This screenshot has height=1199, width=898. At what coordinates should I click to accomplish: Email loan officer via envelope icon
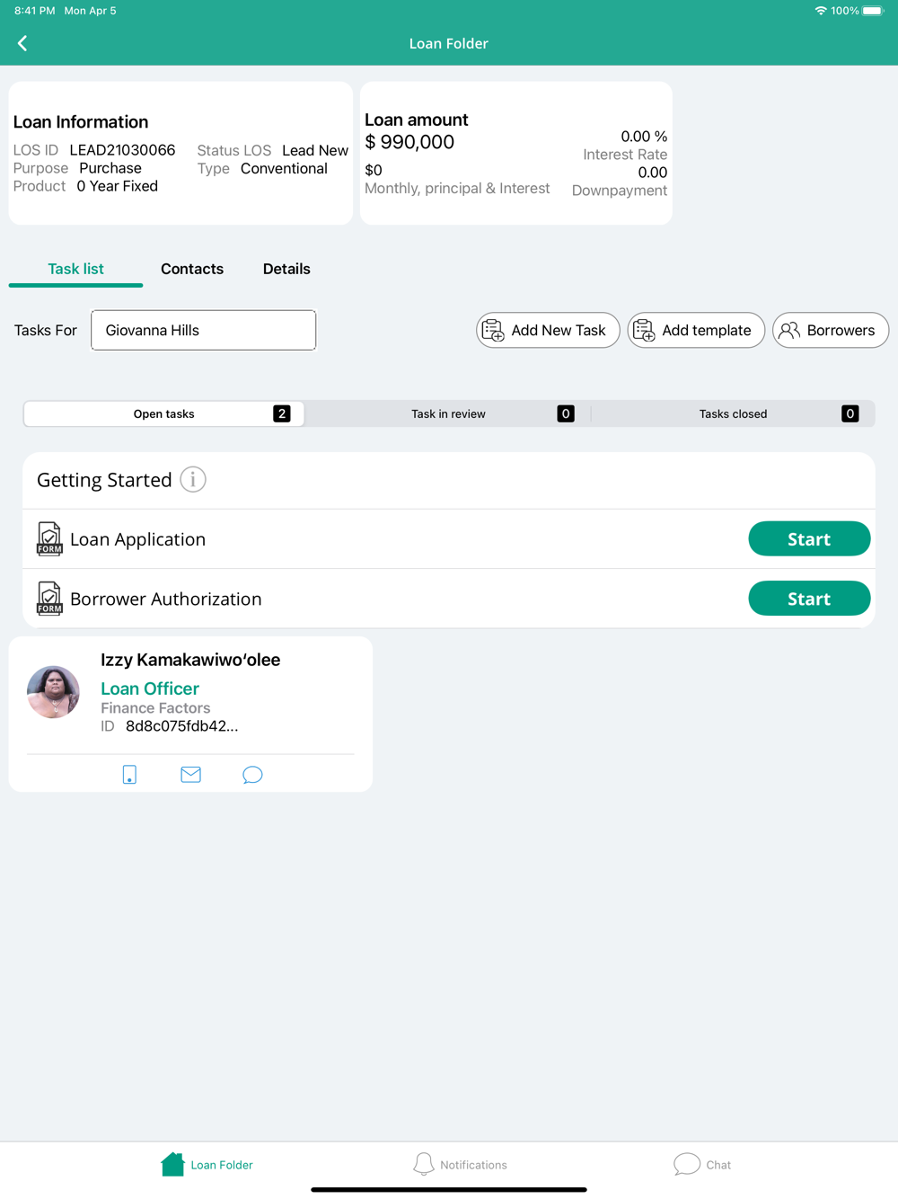click(190, 775)
